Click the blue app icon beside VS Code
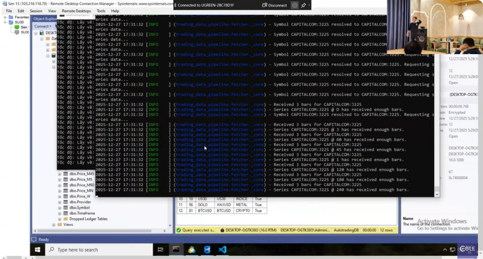Image resolution: width=483 pixels, height=259 pixels. (207, 250)
